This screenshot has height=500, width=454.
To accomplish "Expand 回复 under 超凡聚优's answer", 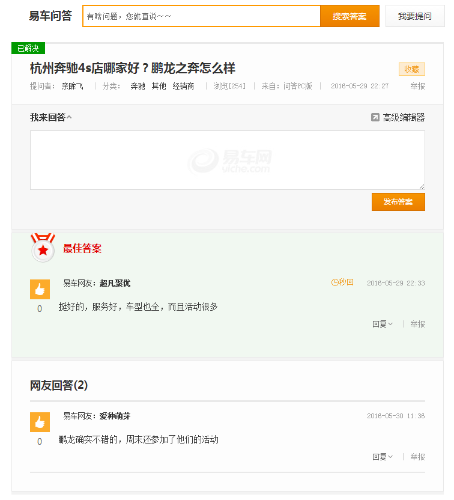I will (x=383, y=325).
